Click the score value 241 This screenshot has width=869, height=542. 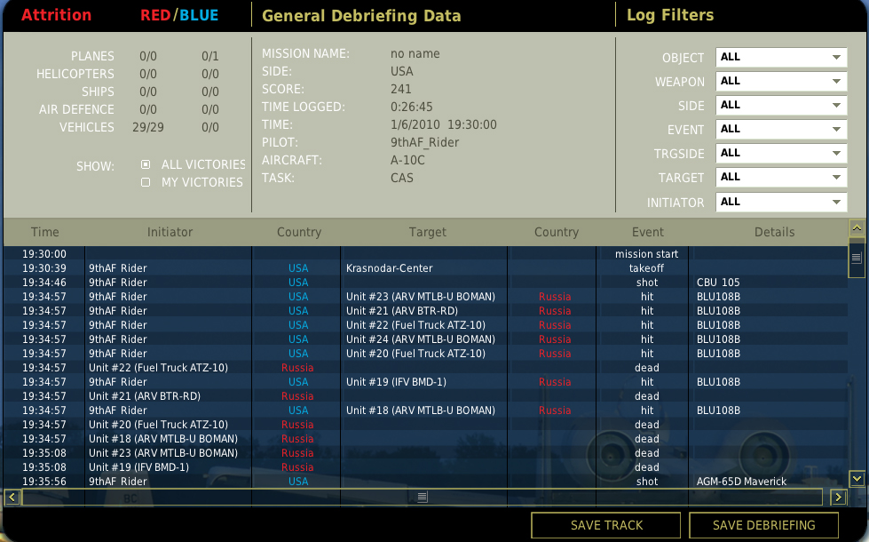pyautogui.click(x=400, y=90)
